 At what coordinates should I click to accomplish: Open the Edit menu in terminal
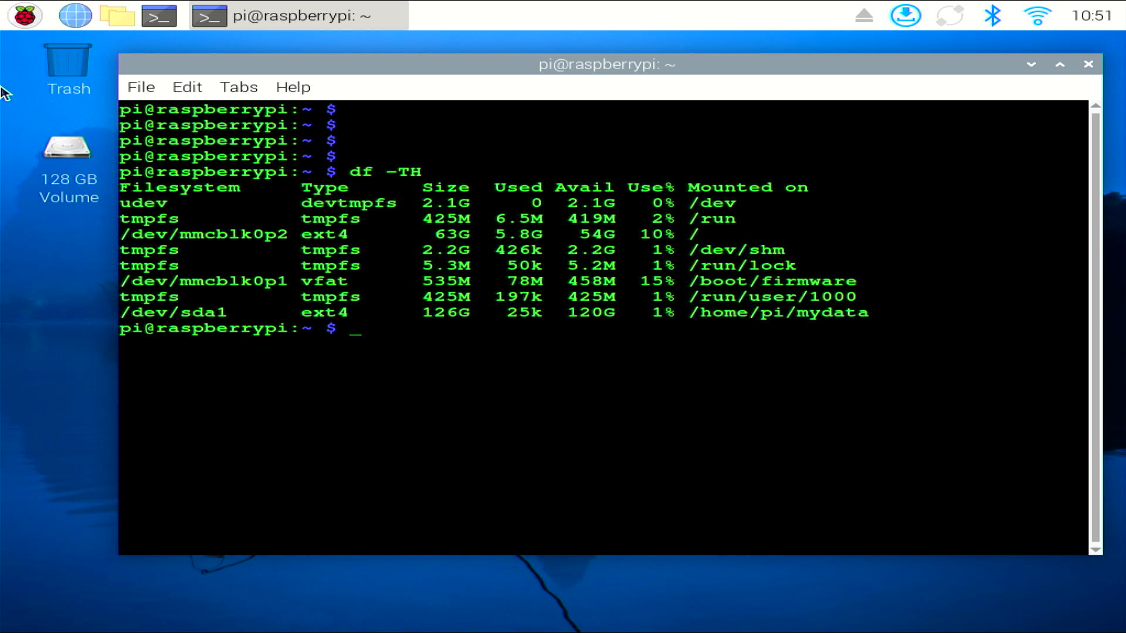coord(187,87)
